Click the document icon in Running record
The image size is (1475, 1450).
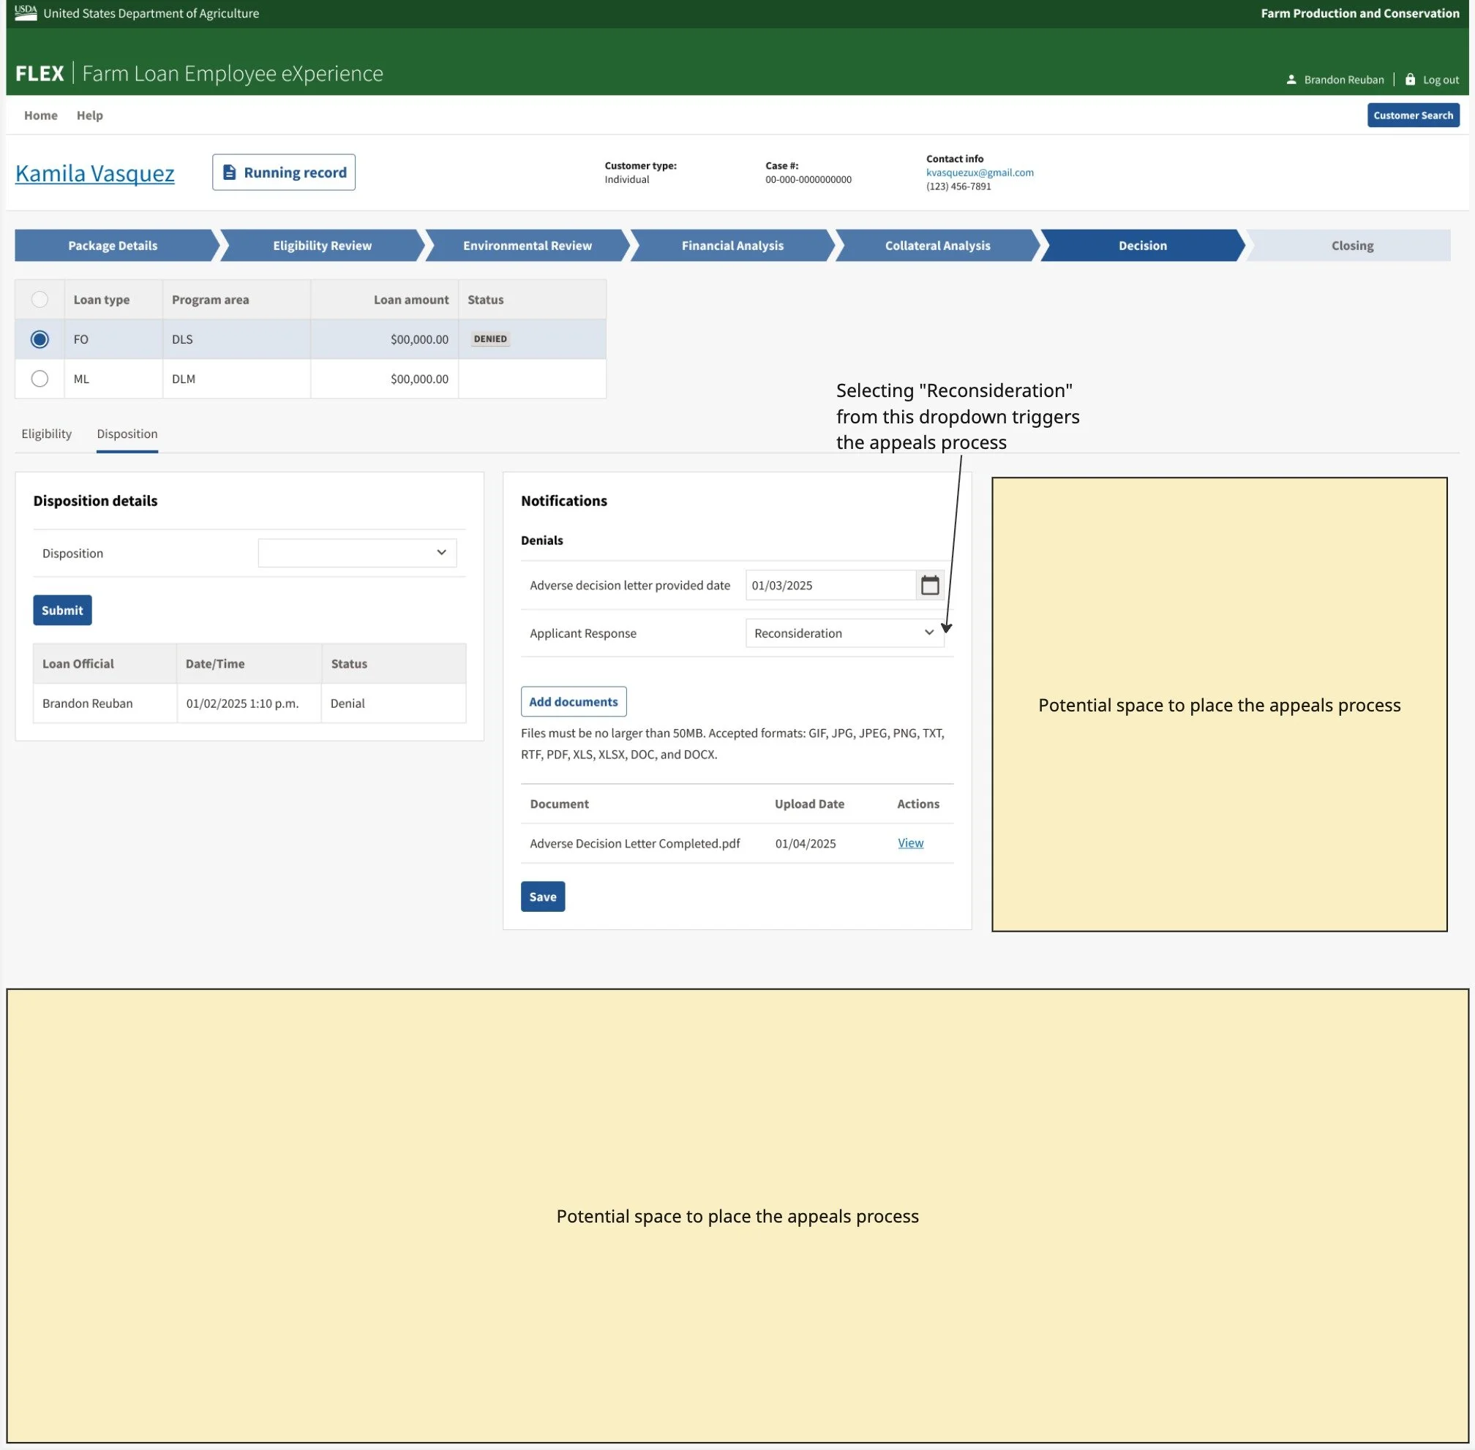pyautogui.click(x=228, y=172)
